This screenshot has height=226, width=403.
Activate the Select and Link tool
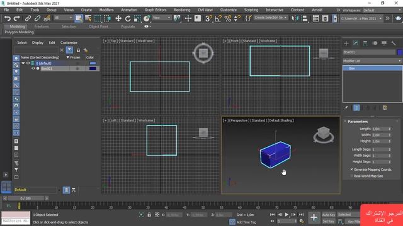[x=28, y=18]
